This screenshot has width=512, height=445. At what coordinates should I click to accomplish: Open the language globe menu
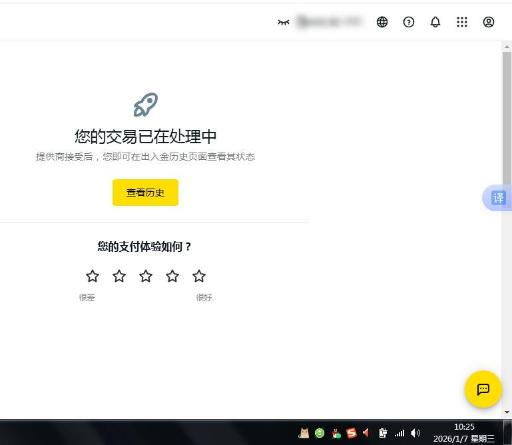[382, 22]
